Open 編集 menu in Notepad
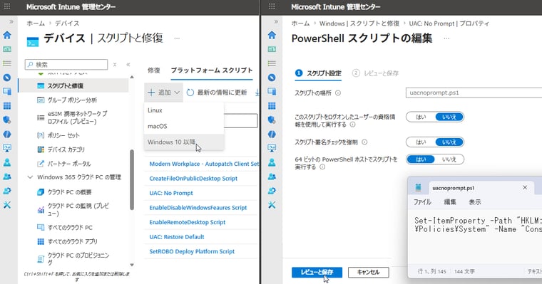The image size is (542, 284). pyautogui.click(x=450, y=202)
